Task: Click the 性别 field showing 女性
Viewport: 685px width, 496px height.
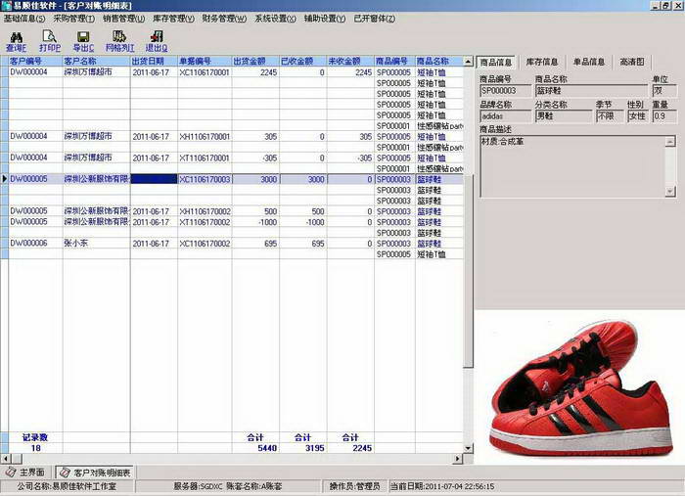Action: tap(637, 116)
